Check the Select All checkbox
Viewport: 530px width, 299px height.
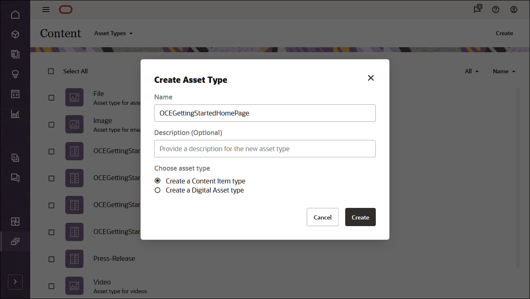click(x=51, y=71)
